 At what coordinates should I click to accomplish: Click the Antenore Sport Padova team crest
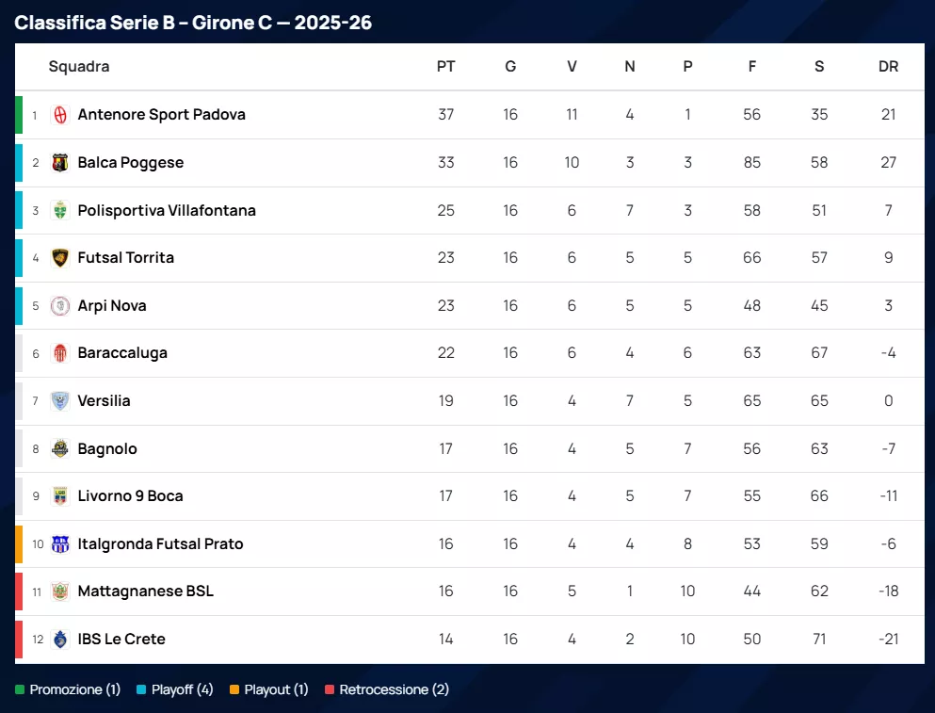pyautogui.click(x=60, y=115)
